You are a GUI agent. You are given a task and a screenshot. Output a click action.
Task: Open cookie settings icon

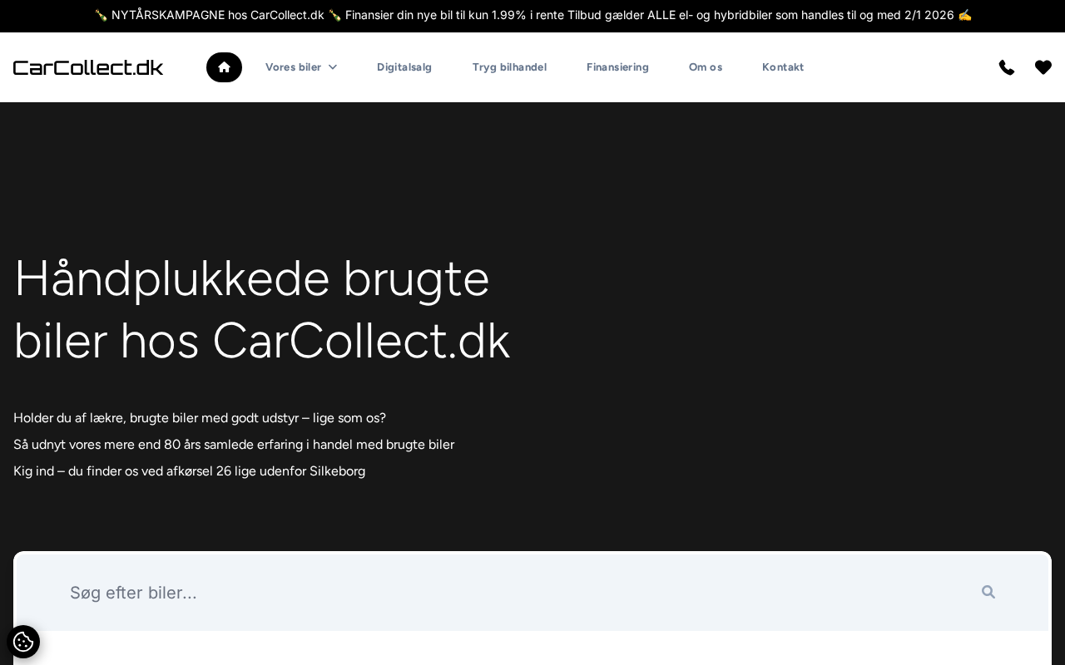click(23, 642)
